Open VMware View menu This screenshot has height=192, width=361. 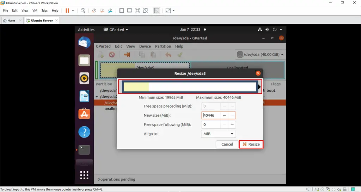click(x=25, y=11)
